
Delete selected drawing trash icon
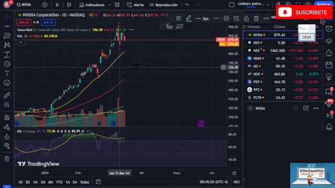tap(256, 19)
